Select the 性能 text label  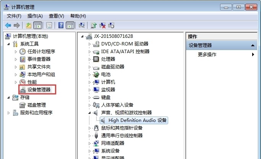[32, 82]
